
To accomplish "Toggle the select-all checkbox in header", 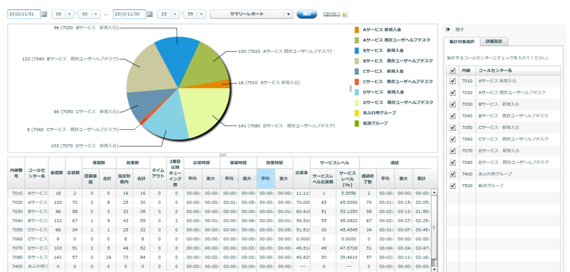I will [x=453, y=70].
